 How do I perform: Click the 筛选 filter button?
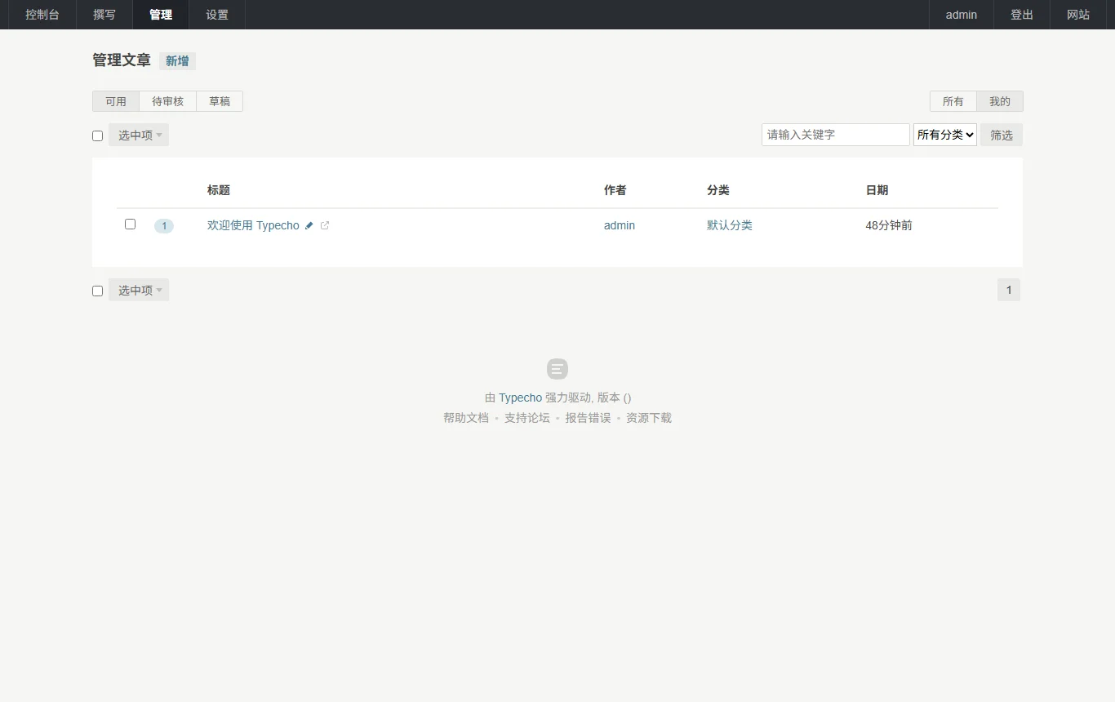1002,136
